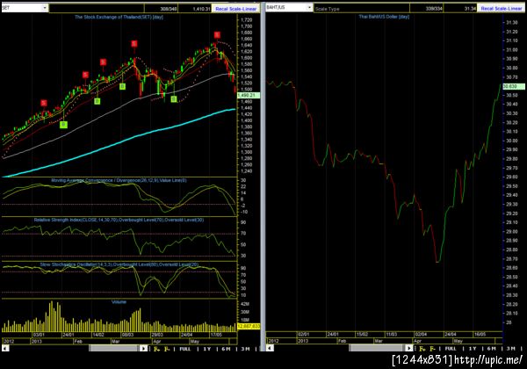Zoom in with F+ on Baht/US chart
The height and width of the screenshot is (369, 527).
(x=422, y=349)
